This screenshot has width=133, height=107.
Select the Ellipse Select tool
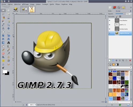9,10
